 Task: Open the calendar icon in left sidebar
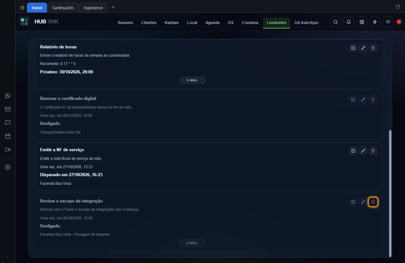point(8,136)
